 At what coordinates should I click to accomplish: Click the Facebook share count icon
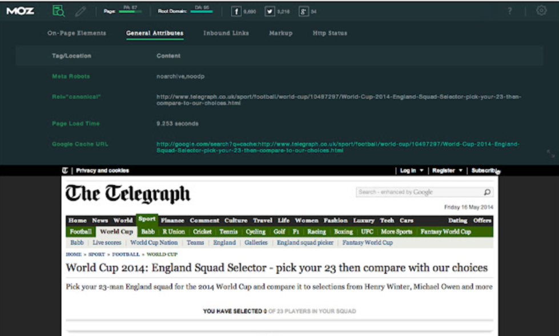point(236,11)
